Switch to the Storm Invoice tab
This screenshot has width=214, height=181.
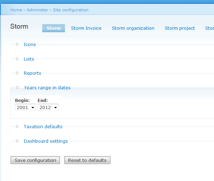[86, 28]
